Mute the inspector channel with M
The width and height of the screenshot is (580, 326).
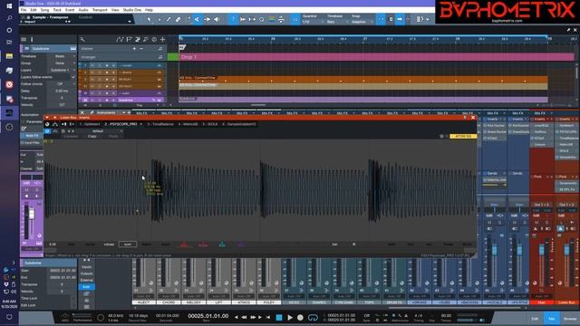click(x=26, y=189)
